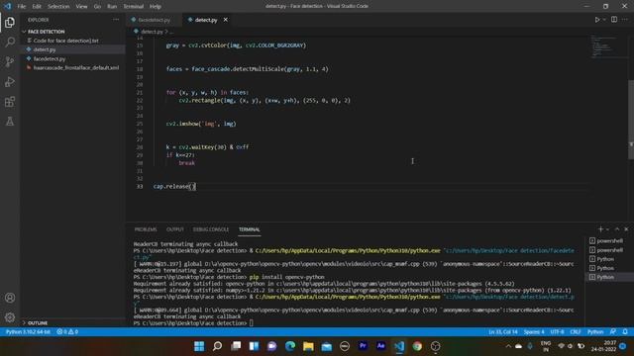Screen dimensions: 634x356
Task: Switch to the OUTPUT panel tab
Action: (x=175, y=229)
